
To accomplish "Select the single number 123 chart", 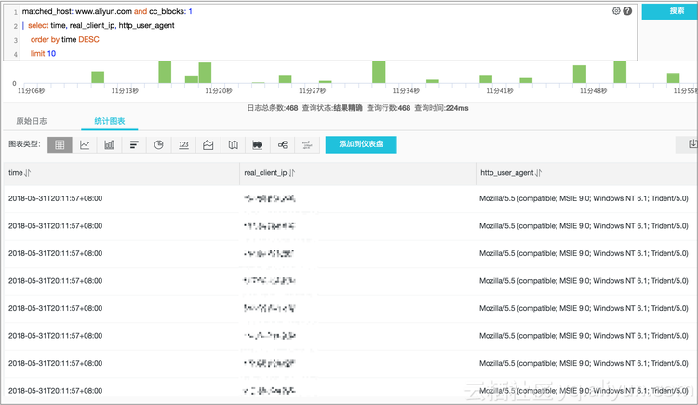I will (x=183, y=145).
